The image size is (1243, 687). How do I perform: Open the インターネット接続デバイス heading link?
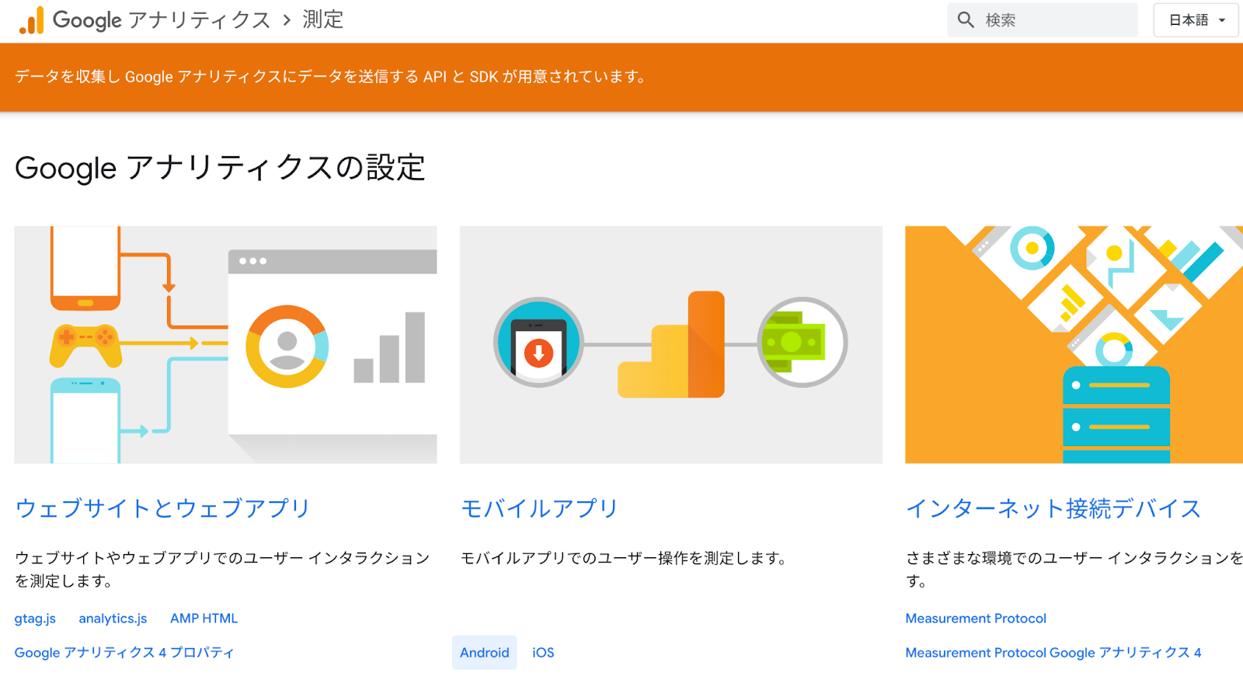[x=1053, y=508]
